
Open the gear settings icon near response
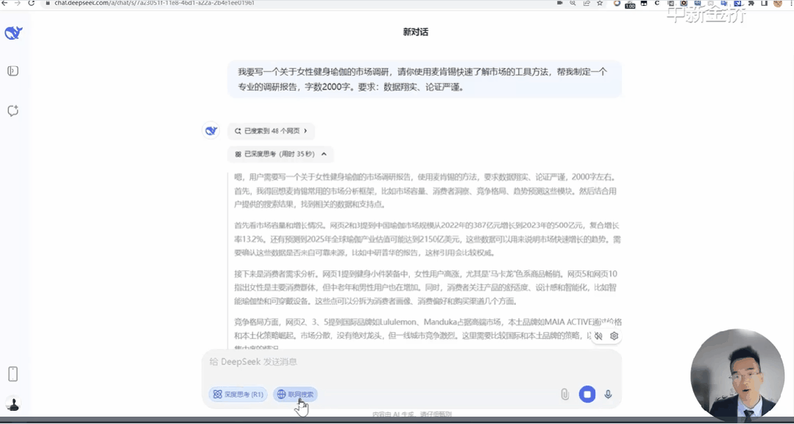614,336
